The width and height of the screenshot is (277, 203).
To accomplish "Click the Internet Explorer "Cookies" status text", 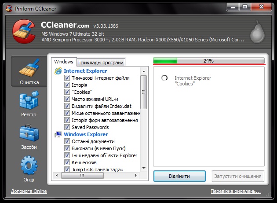I will click(x=193, y=81).
